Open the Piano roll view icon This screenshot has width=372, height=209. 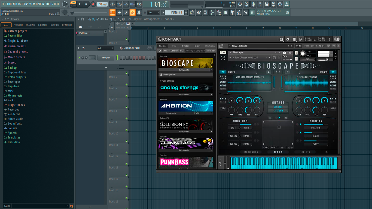[x=199, y=13]
